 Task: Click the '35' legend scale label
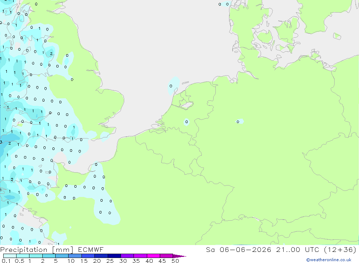tap(136, 261)
